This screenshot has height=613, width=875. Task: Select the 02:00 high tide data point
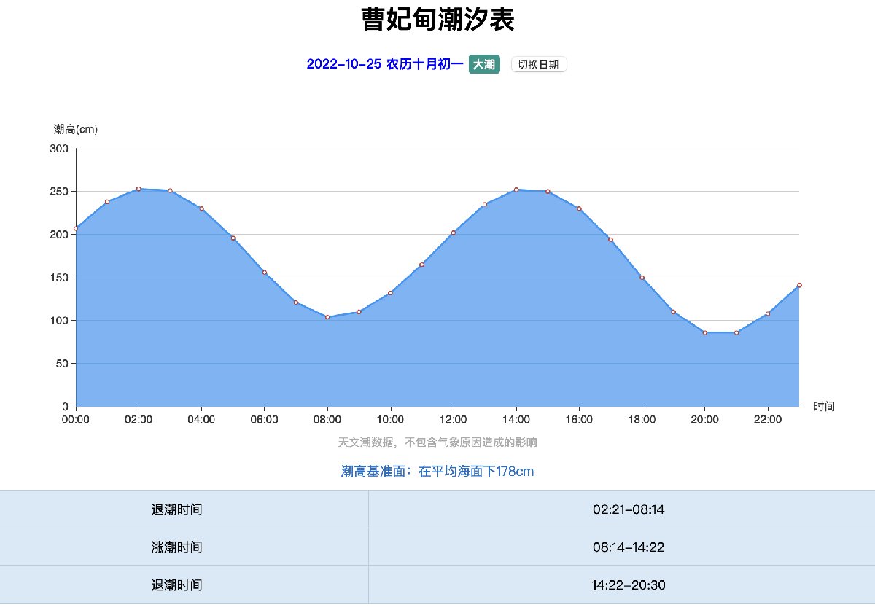[x=139, y=189]
